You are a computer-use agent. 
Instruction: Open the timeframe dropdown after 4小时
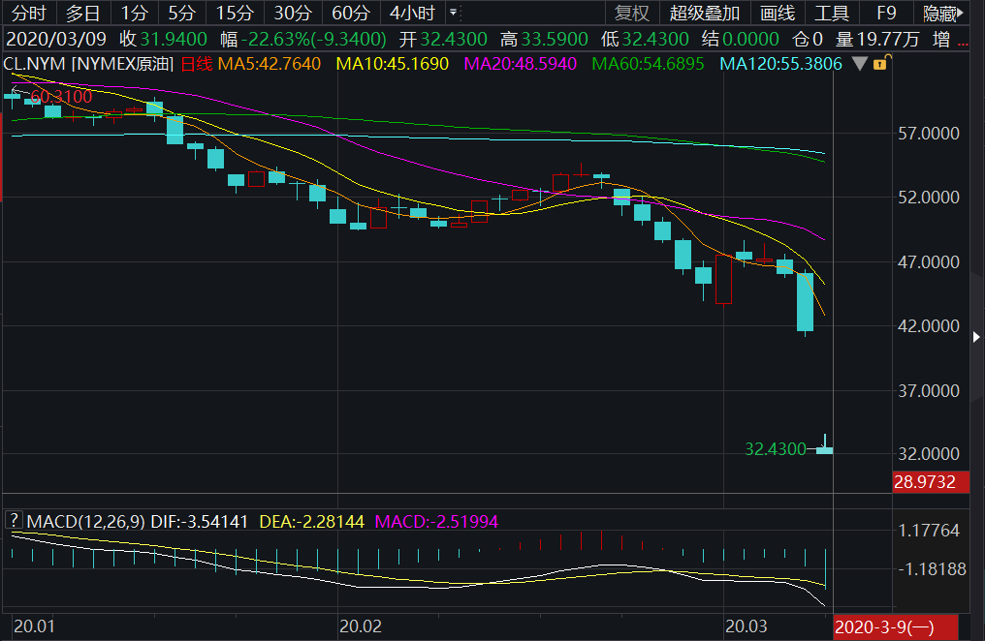[x=454, y=13]
